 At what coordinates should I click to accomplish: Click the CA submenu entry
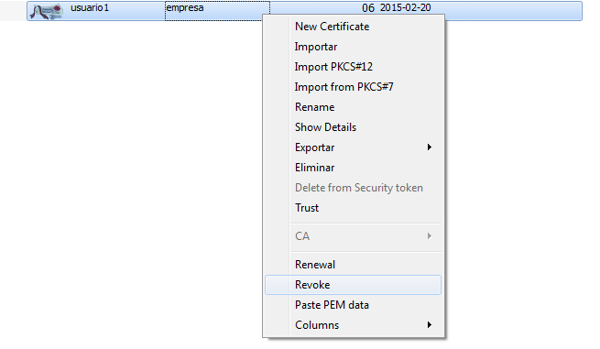(x=354, y=236)
